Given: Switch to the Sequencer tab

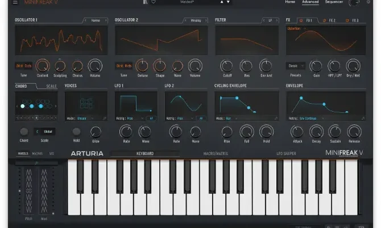Looking at the screenshot, I should click(x=334, y=2).
